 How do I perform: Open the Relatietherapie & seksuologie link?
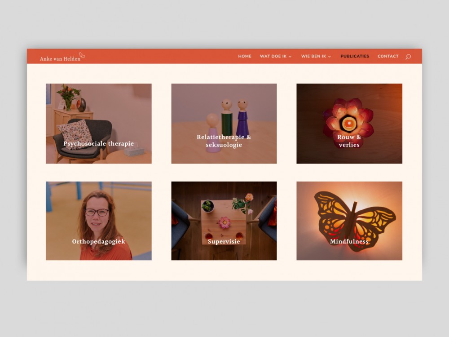(x=224, y=141)
